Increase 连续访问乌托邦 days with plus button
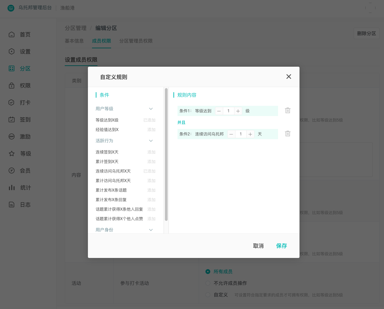384x309 pixels. [x=250, y=134]
